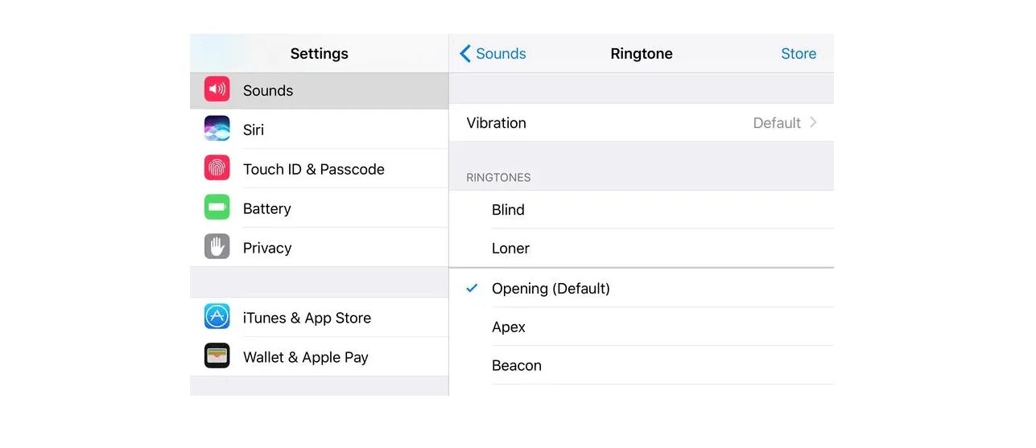
Task: Tap the Sounds speaker icon
Action: (x=217, y=90)
